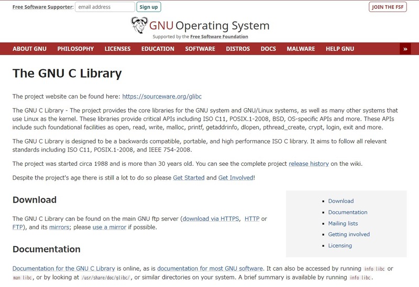
Task: Open Documentation for the GNU C Library link
Action: click(x=64, y=268)
